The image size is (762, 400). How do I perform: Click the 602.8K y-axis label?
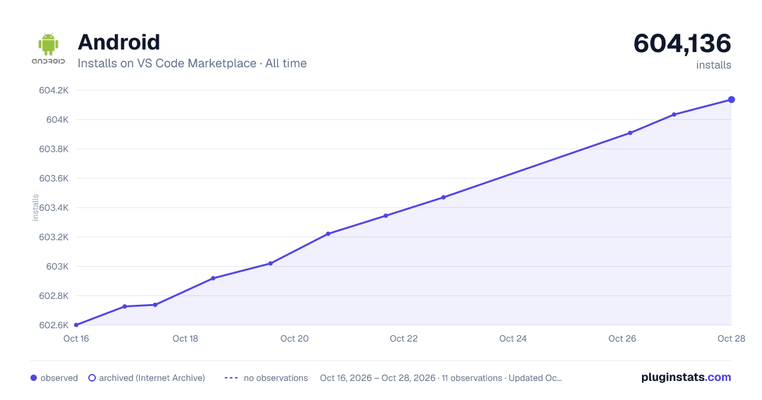[53, 296]
